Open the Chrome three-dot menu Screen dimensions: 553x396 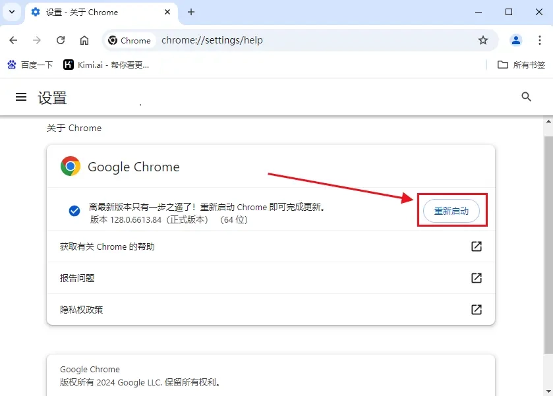tap(539, 40)
